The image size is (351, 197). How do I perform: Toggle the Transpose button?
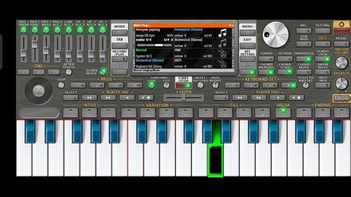pyautogui.click(x=304, y=59)
